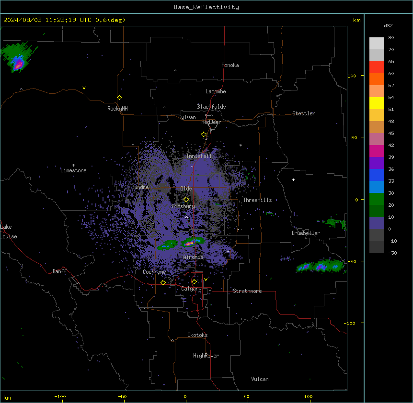The width and height of the screenshot is (413, 403).
Task: Click the Innisfail label
Action: click(199, 156)
